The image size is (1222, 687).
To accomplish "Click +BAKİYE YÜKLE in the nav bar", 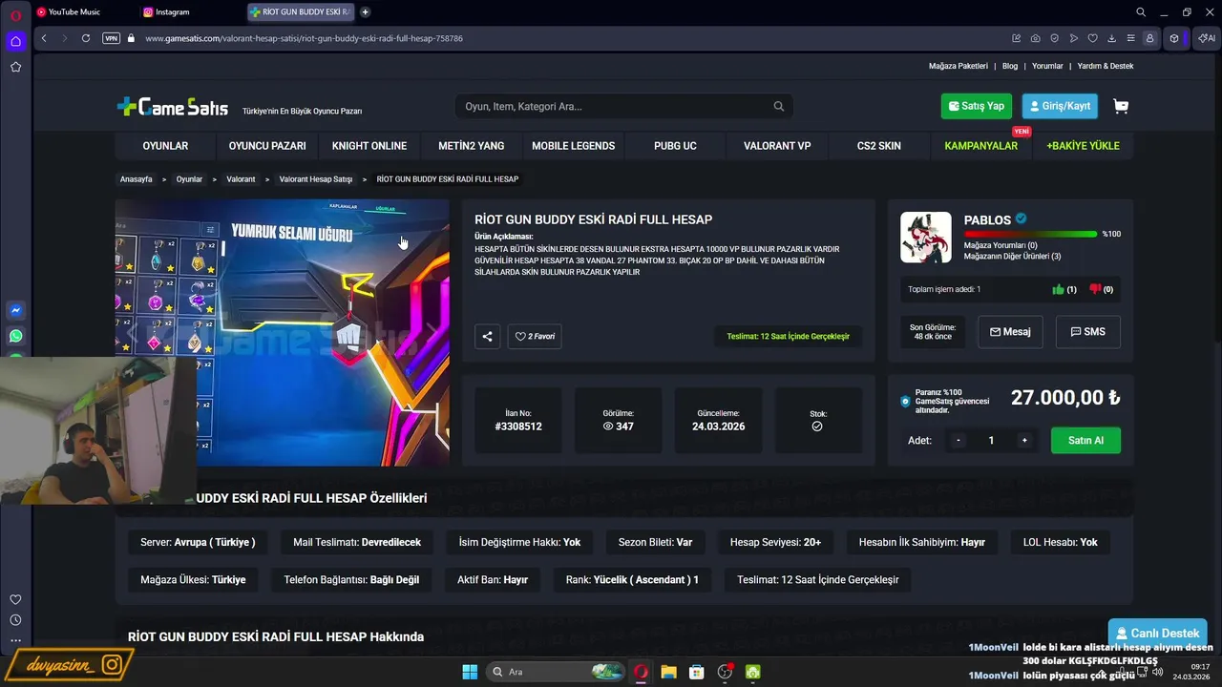I will click(x=1083, y=146).
